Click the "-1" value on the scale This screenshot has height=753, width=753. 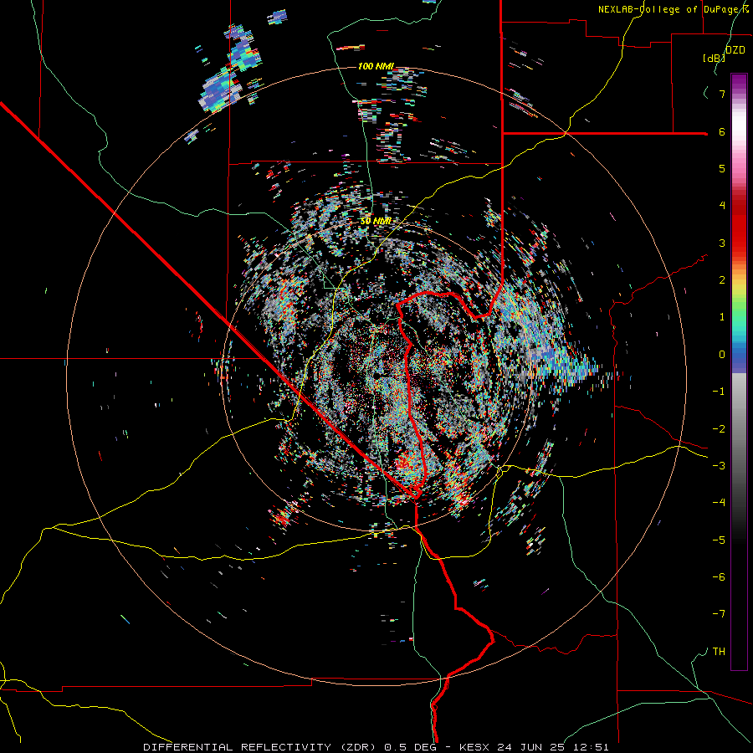(x=719, y=392)
